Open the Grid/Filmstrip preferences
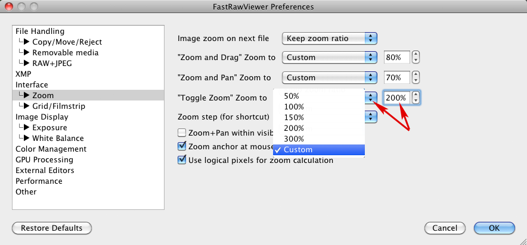This screenshot has width=527, height=245. 58,106
